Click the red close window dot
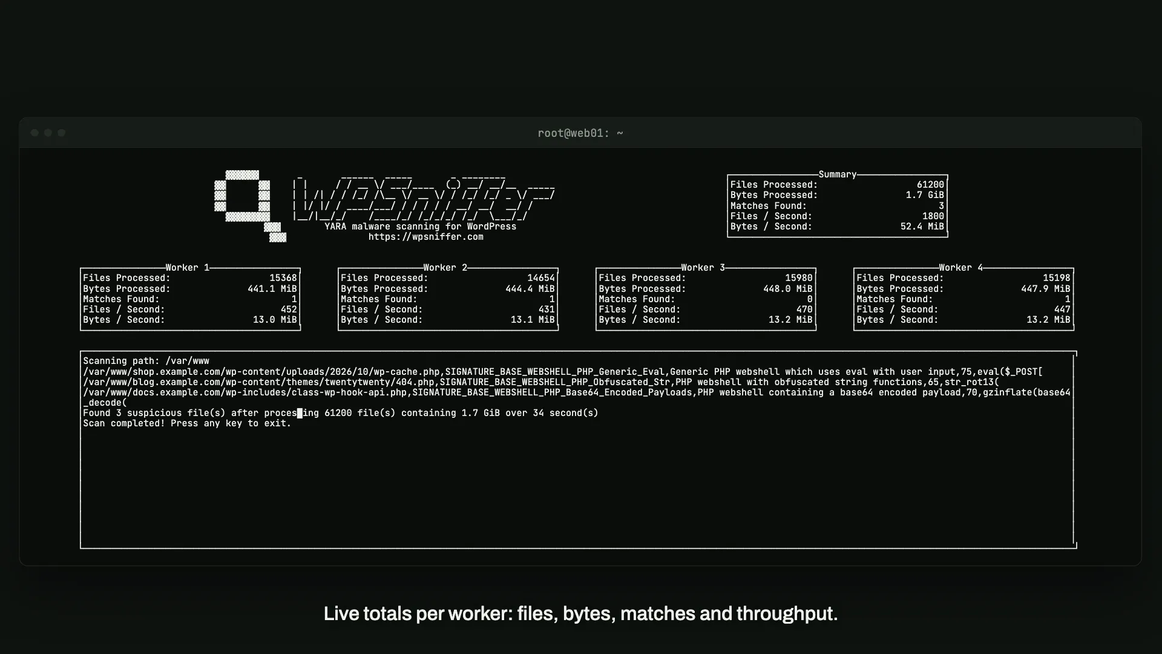This screenshot has height=654, width=1162. pyautogui.click(x=34, y=133)
